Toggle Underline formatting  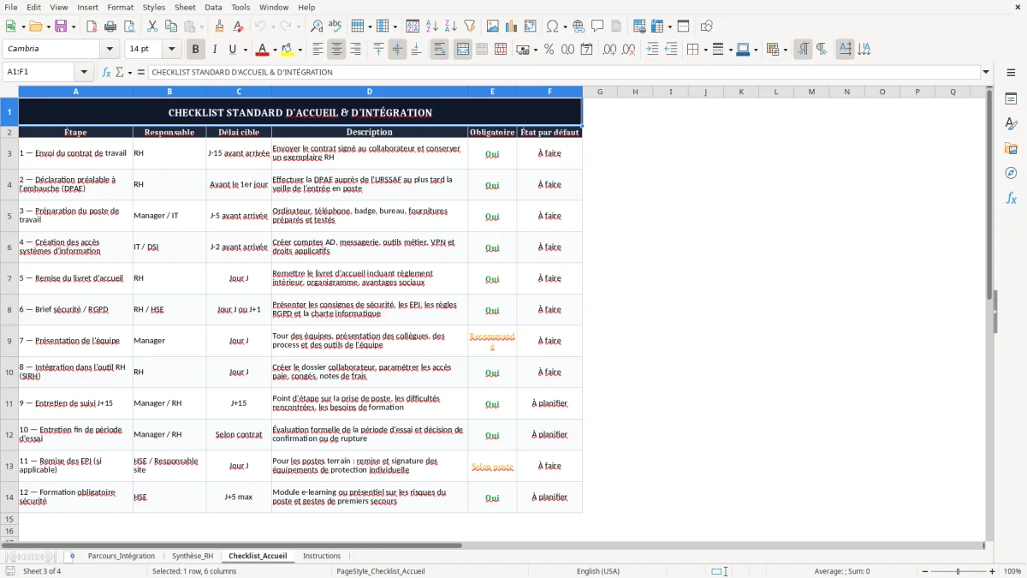click(x=233, y=50)
